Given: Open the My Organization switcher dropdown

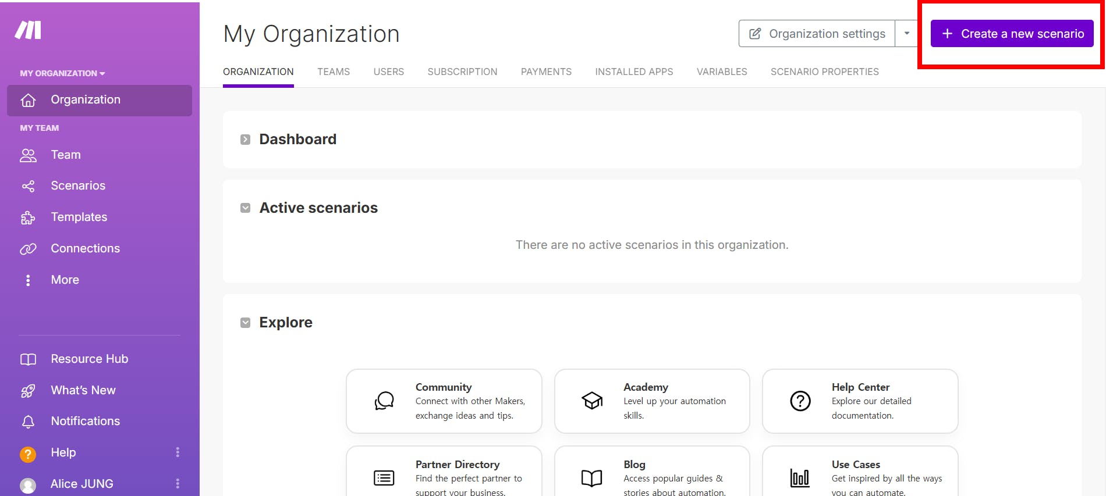Looking at the screenshot, I should [x=62, y=73].
